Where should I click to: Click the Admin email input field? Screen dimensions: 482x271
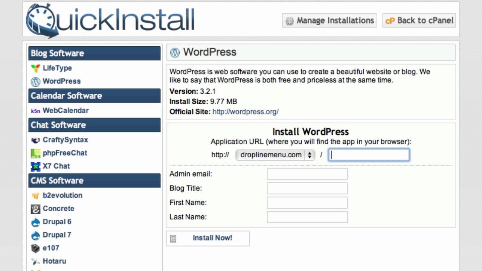307,174
